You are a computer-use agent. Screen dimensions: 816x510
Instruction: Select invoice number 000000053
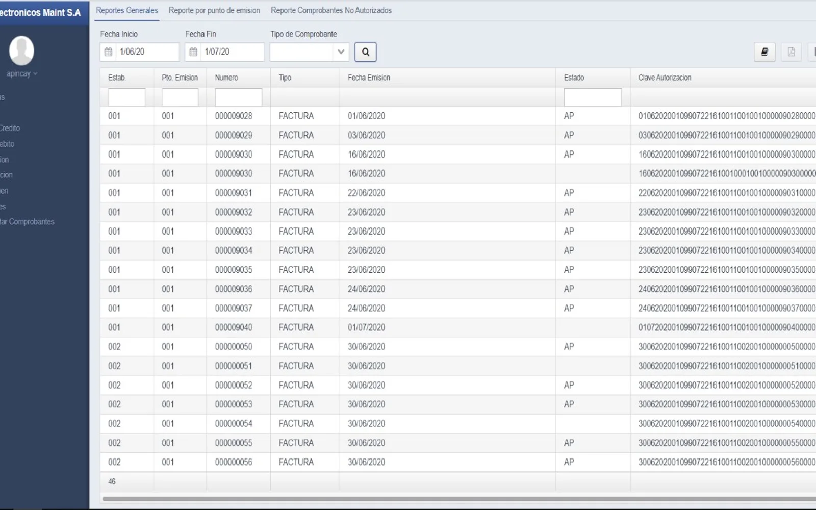pos(234,404)
